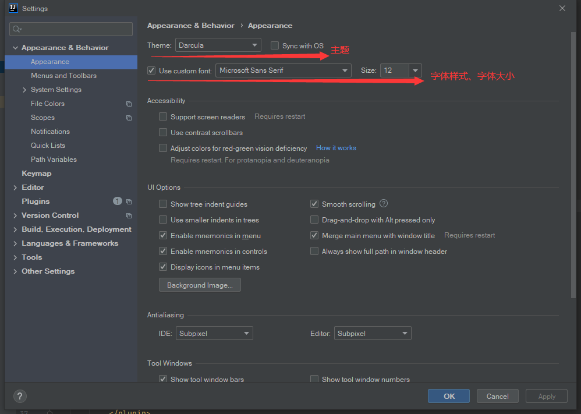Viewport: 581px width, 414px height.
Task: Click the Smooth scrolling help tooltip icon
Action: (384, 203)
